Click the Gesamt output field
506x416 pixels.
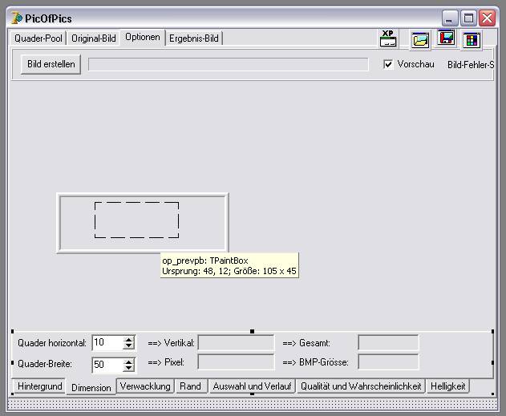pos(388,342)
